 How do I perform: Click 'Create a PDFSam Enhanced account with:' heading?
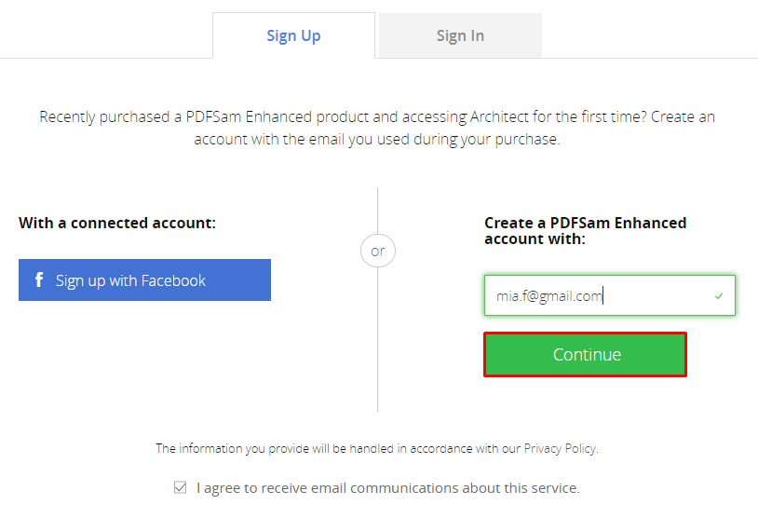tap(586, 231)
